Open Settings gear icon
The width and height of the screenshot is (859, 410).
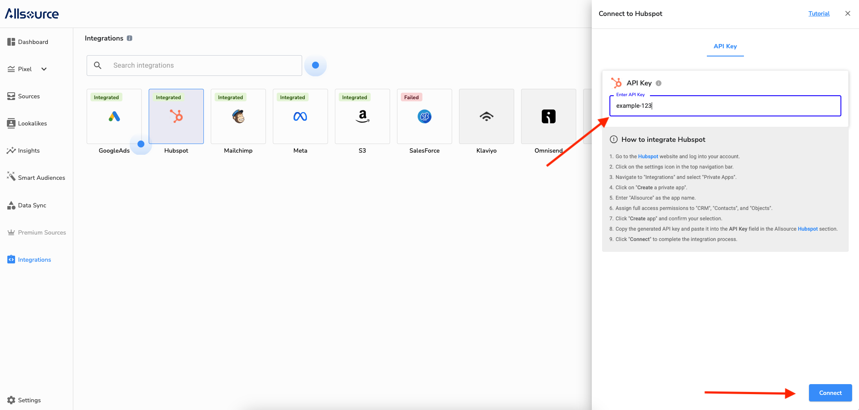pos(11,400)
